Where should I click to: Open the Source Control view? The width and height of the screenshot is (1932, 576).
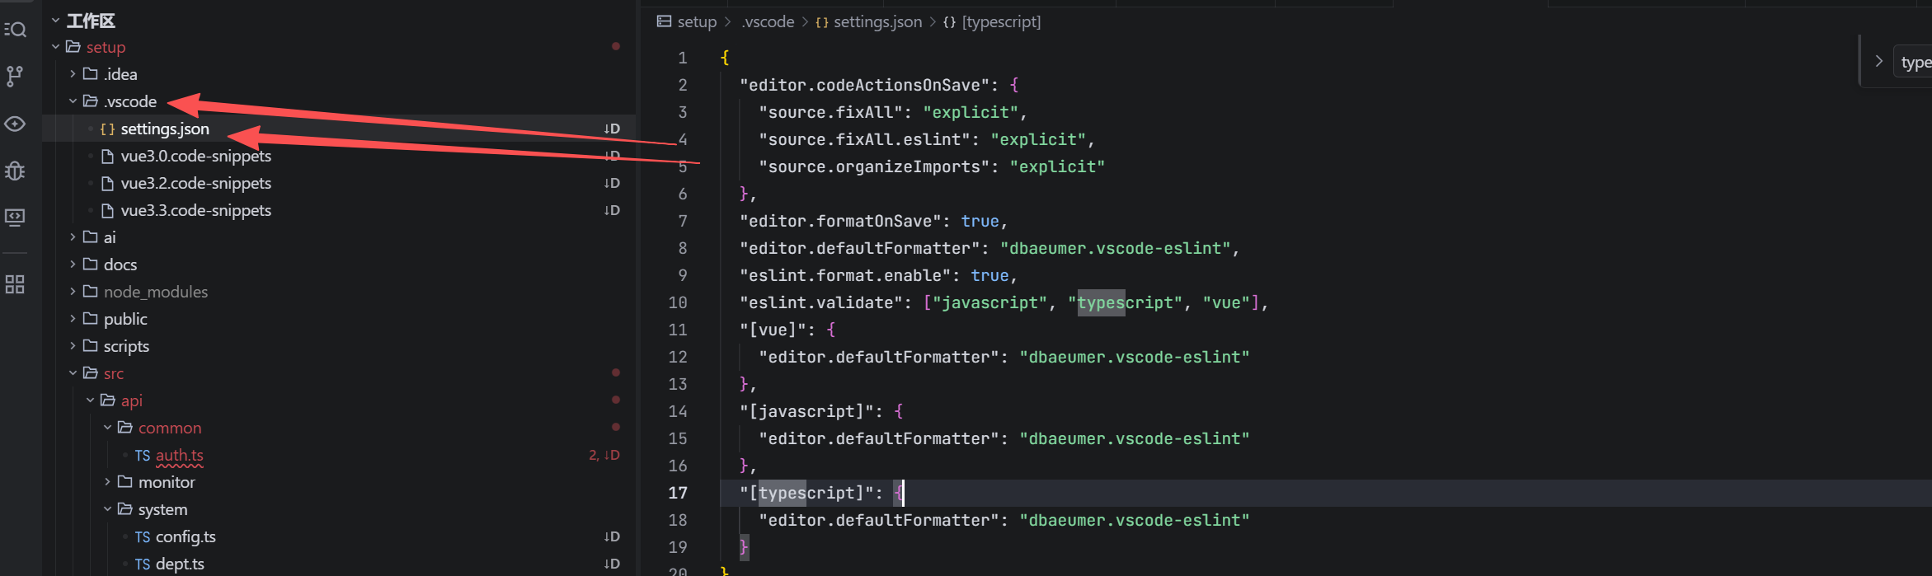(x=15, y=76)
